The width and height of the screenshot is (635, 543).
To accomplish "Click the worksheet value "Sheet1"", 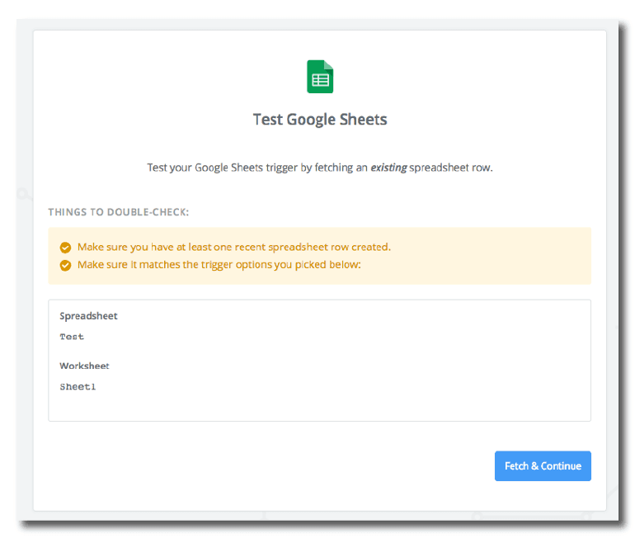I will click(78, 386).
